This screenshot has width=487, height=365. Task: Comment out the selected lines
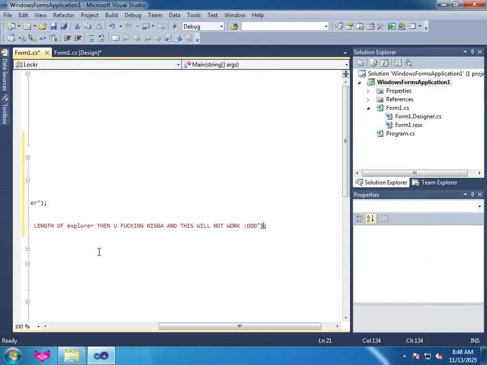[x=91, y=38]
